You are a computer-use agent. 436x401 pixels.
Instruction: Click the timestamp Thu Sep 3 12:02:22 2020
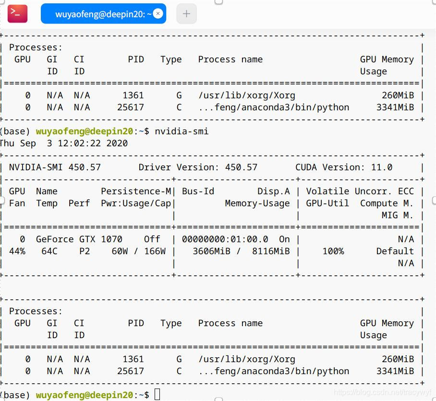pos(64,143)
